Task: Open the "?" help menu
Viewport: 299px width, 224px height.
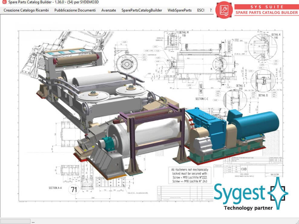Action: click(211, 10)
